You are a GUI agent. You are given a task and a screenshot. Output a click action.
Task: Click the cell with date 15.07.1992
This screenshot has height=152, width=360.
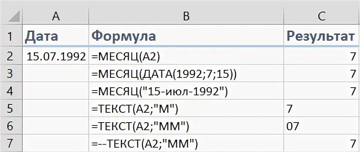click(56, 56)
